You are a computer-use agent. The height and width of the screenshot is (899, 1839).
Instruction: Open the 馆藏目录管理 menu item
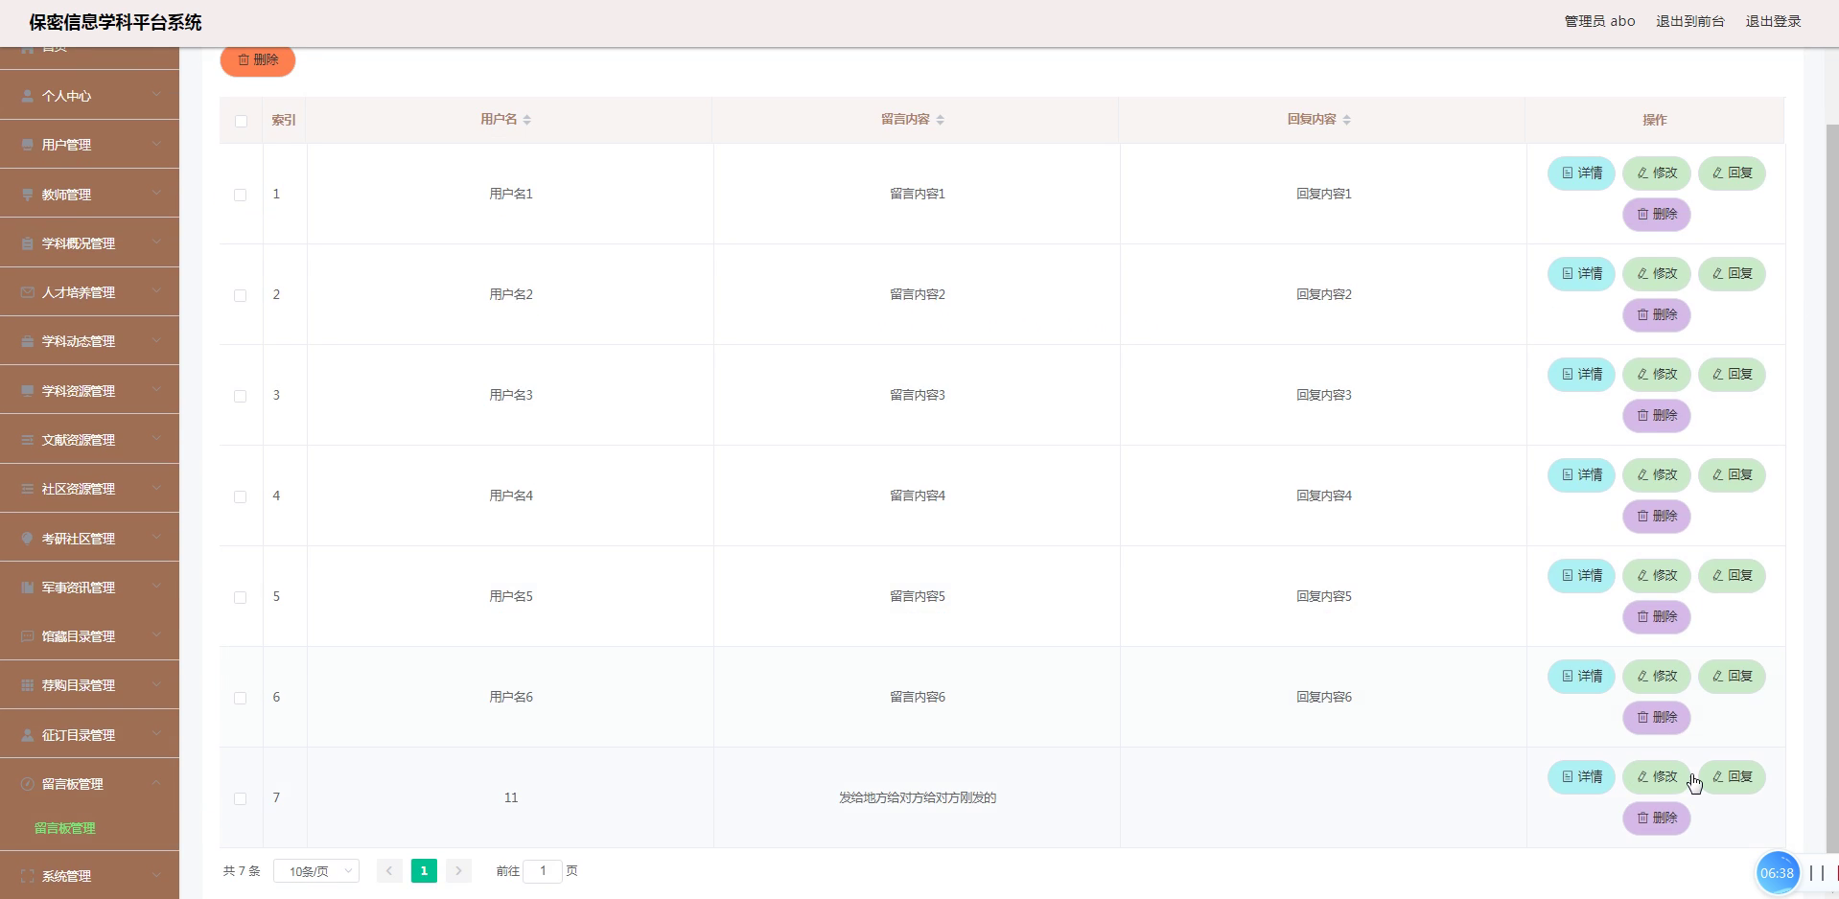89,636
